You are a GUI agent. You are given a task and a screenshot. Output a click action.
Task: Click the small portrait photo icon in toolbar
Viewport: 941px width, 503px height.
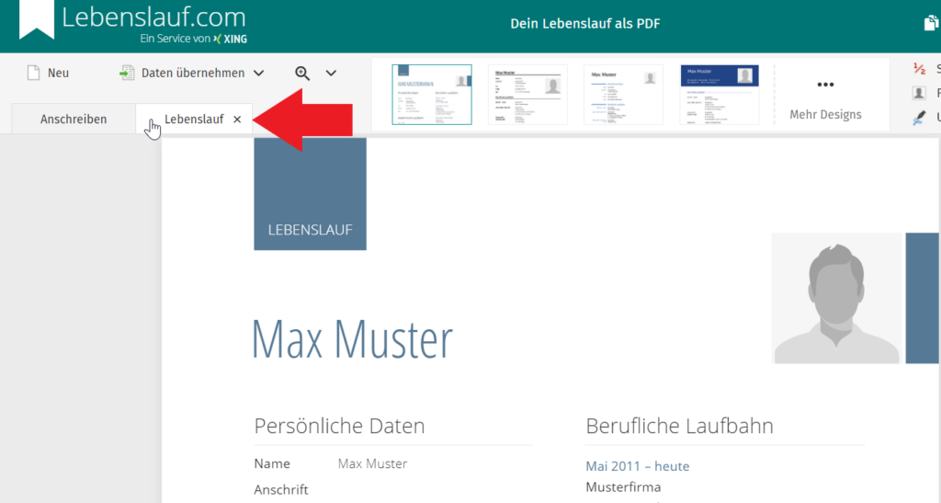coord(919,93)
